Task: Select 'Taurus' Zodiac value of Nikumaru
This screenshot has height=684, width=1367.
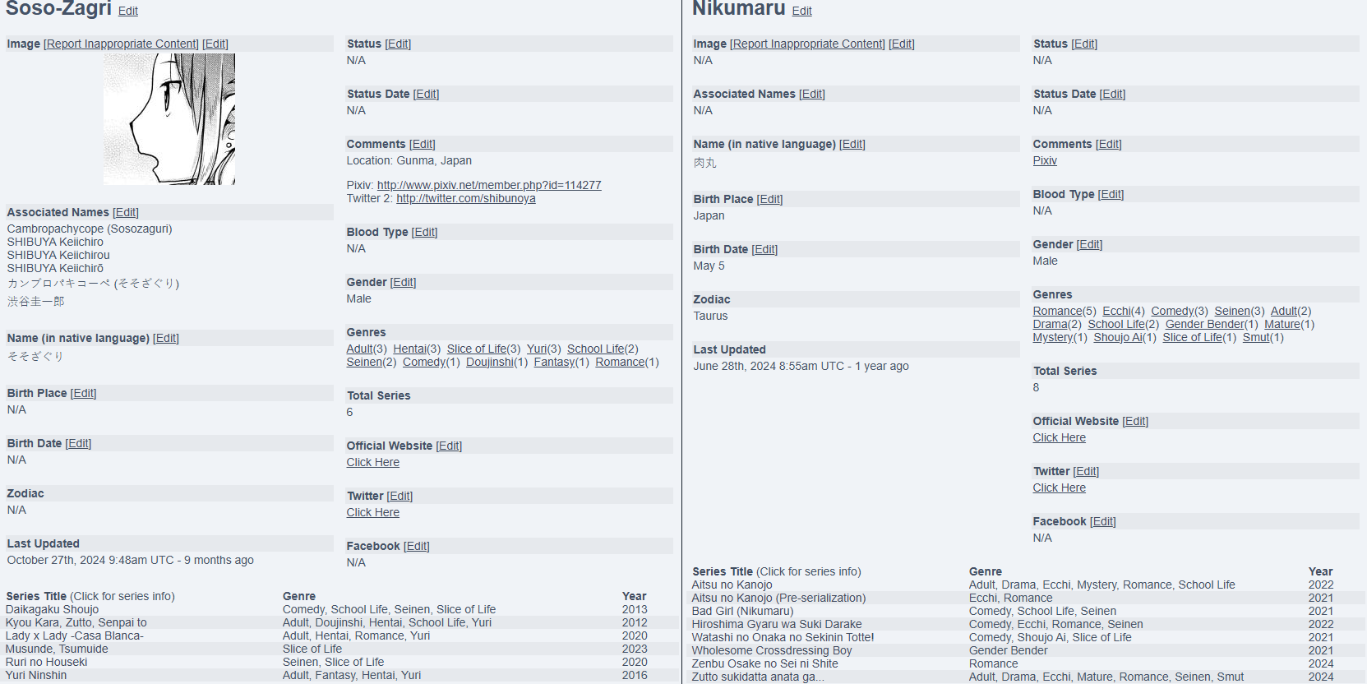Action: coord(710,316)
